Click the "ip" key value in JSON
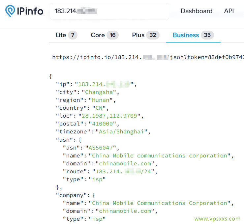The image size is (244, 224). click(x=104, y=84)
